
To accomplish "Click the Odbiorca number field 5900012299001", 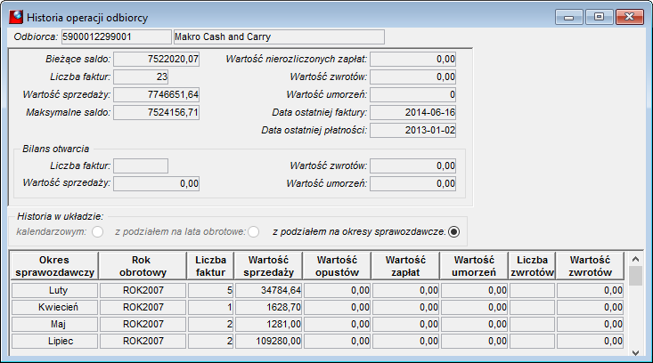I will (x=117, y=36).
